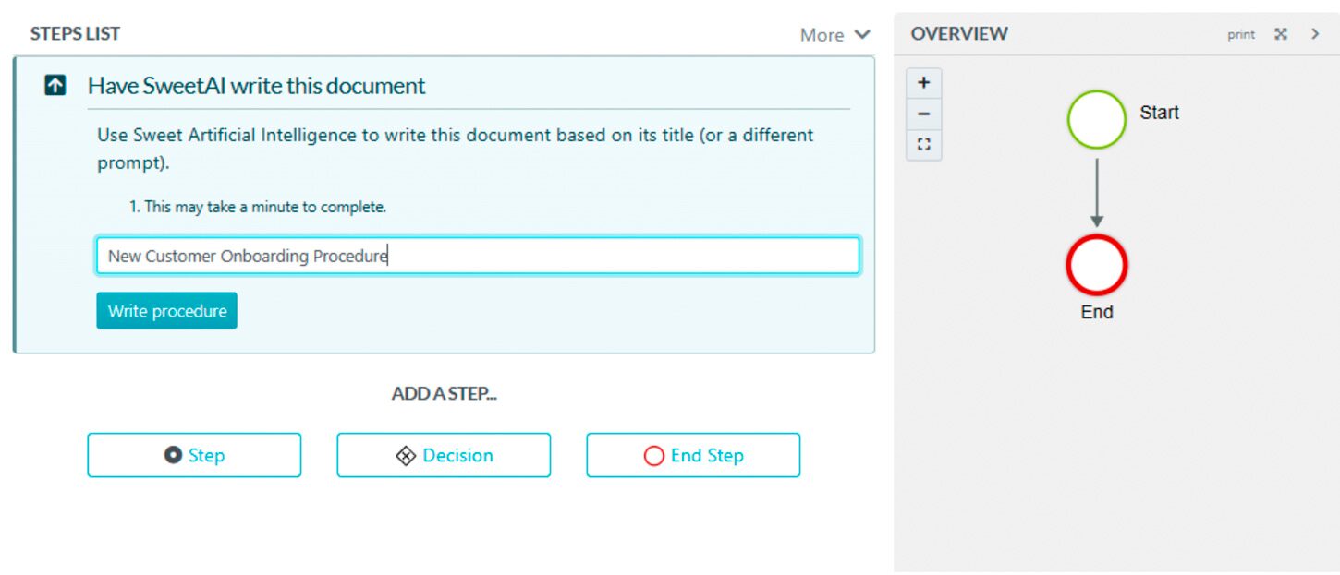Add a Decision step

tap(444, 455)
